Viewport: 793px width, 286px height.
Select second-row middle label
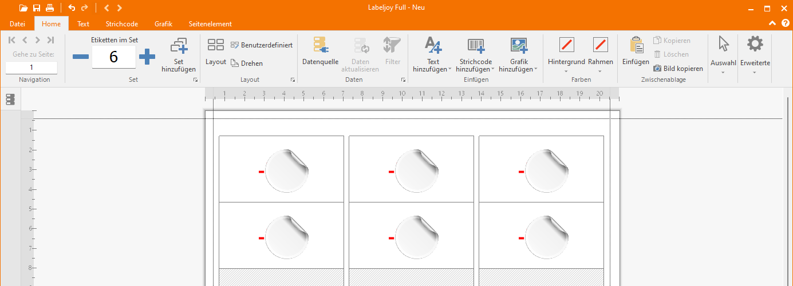pos(411,236)
